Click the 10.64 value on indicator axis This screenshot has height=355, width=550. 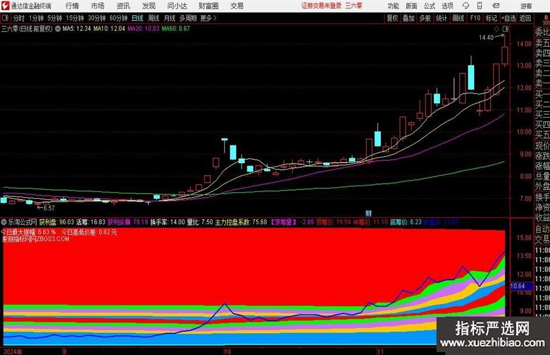tap(518, 286)
